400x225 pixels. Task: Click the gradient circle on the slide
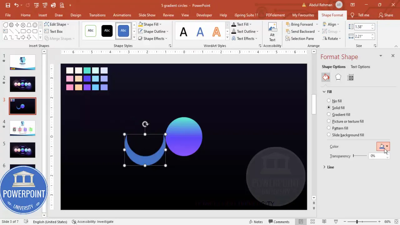[x=184, y=137]
